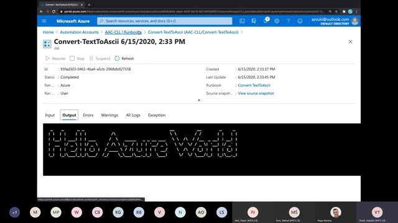The width and height of the screenshot is (398, 223).
Task: Switch to the Input tab
Action: coord(50,115)
